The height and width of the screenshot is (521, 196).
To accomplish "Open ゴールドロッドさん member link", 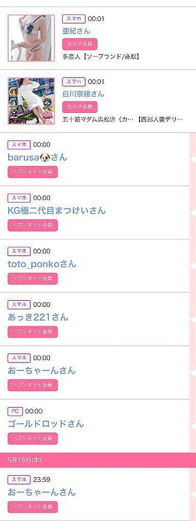I will point(46,424).
